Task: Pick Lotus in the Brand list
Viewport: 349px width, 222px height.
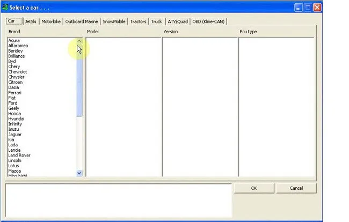Action: click(13, 166)
